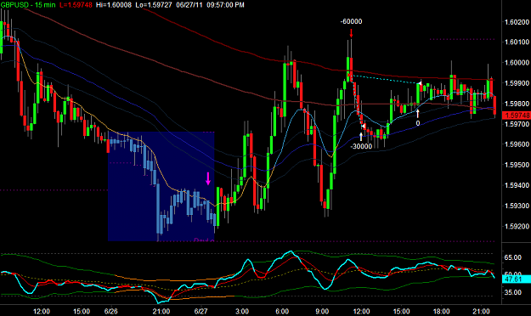Click the magenta down arrow marker
This screenshot has width=531, height=316.
(x=208, y=178)
